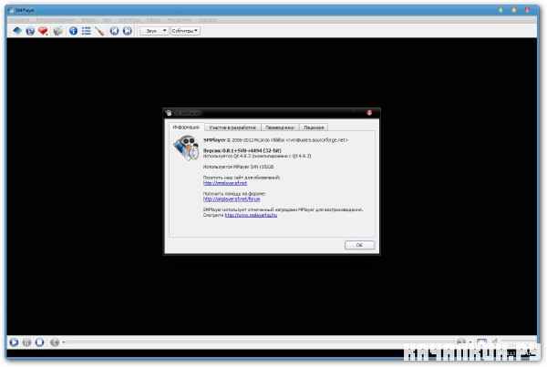Open a file with the toolbar open icon
547x367 pixels.
pyautogui.click(x=17, y=31)
